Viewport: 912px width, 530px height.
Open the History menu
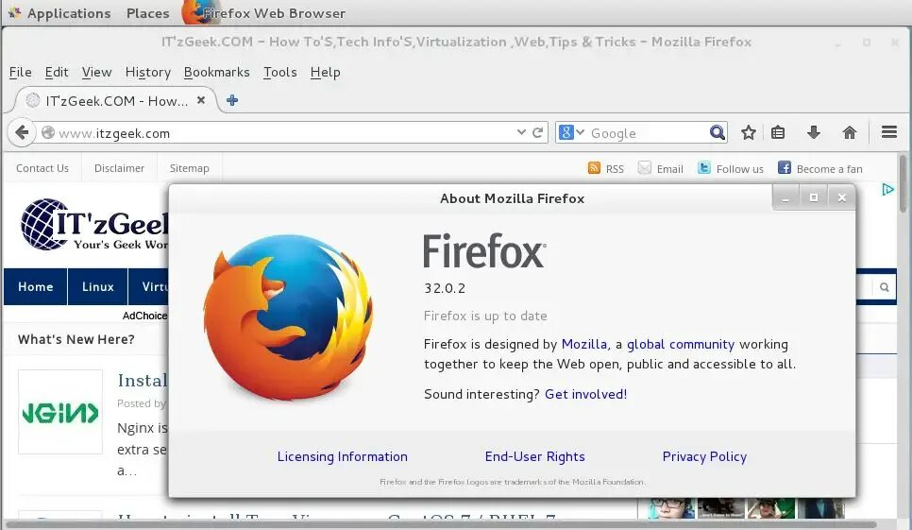147,72
